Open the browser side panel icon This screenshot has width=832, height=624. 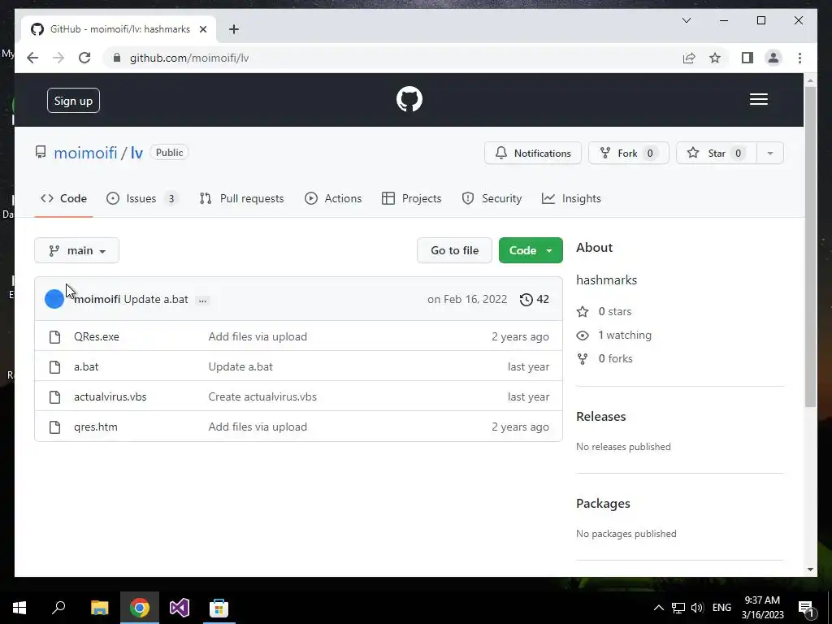tap(747, 58)
